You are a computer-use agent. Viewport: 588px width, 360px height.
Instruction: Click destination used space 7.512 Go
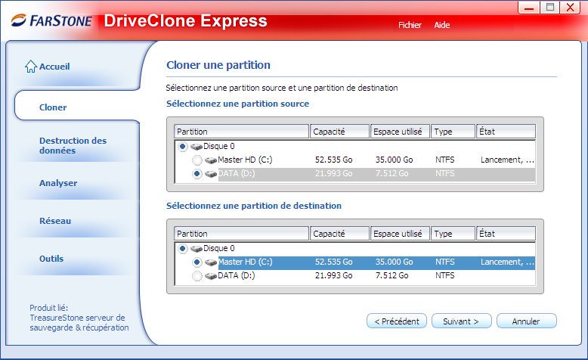point(392,275)
